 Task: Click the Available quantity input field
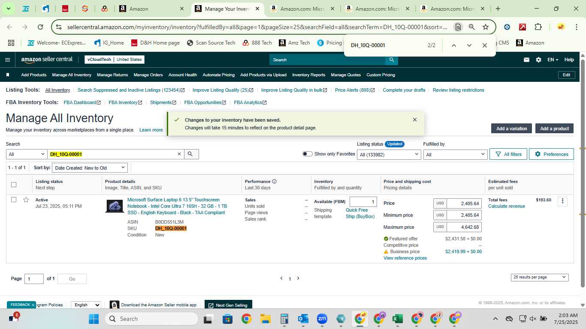[x=363, y=202]
